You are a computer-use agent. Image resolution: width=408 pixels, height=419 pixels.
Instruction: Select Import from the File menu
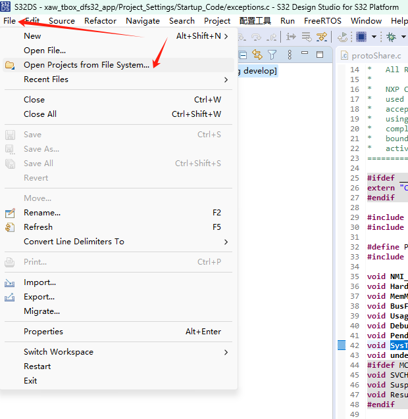tap(39, 282)
